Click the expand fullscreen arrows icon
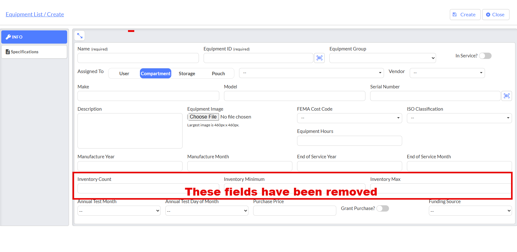517x252 pixels. 80,36
